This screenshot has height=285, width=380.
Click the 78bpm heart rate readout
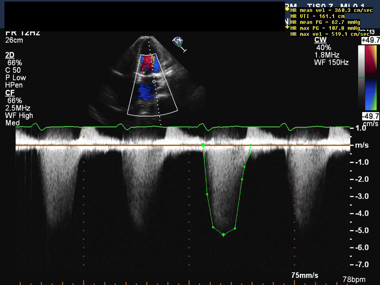(x=354, y=279)
